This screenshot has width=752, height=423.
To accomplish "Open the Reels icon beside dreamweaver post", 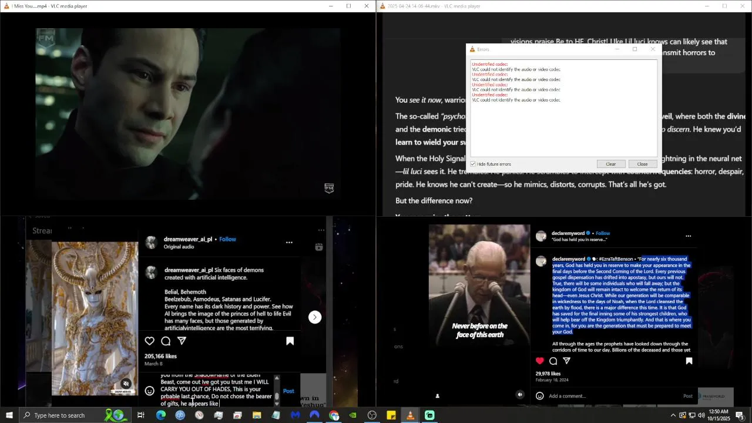I will (319, 247).
